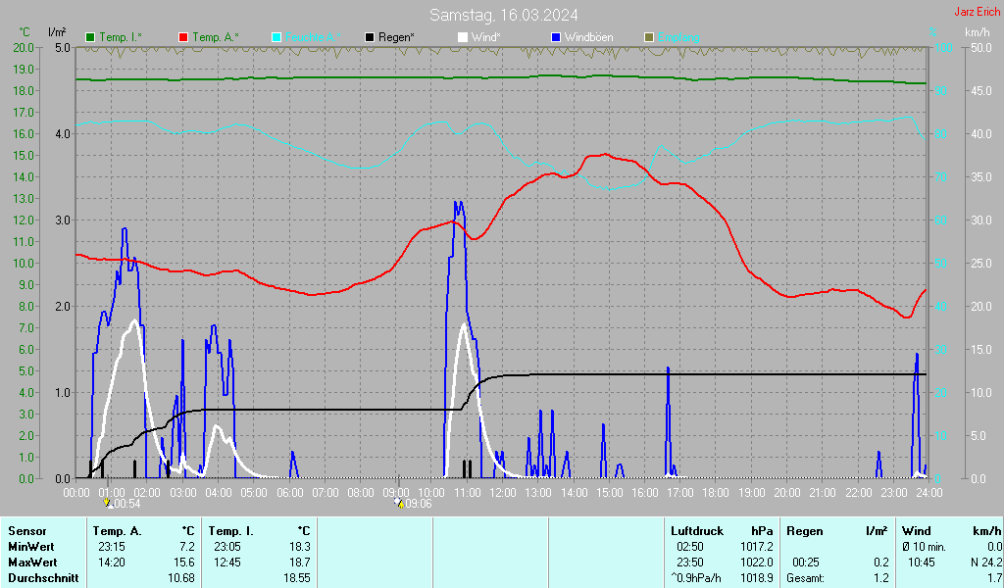1004x588 pixels.
Task: Click the black Regen legend swatch
Action: pyautogui.click(x=370, y=37)
